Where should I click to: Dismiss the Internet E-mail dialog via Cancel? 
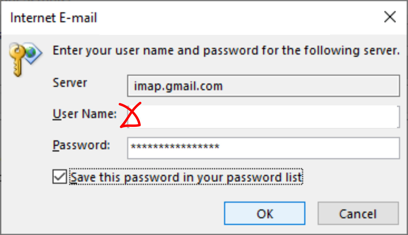point(358,214)
